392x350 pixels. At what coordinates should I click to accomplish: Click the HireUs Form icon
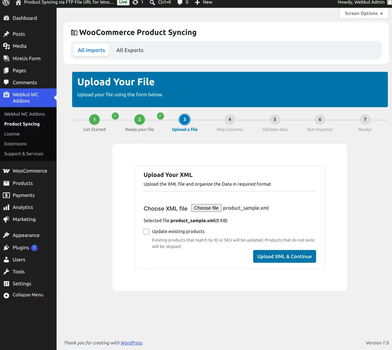click(x=6, y=58)
